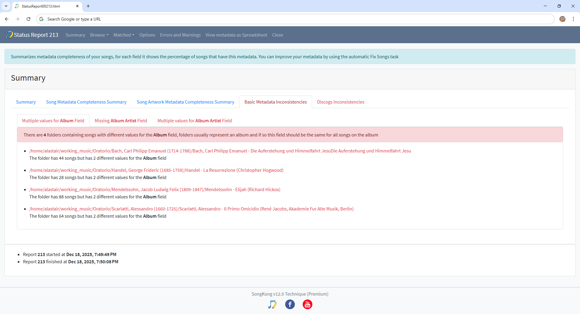Open the Facebook icon in footer
The width and height of the screenshot is (580, 314).
[x=290, y=304]
